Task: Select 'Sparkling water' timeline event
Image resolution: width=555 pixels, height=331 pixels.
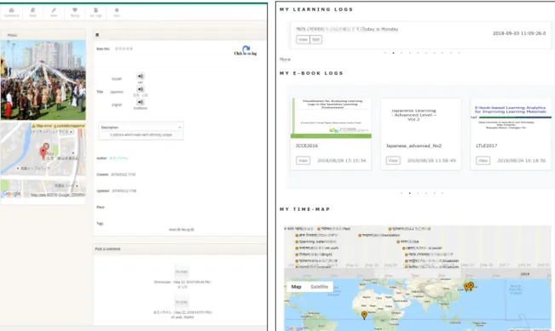Action: click(x=315, y=242)
